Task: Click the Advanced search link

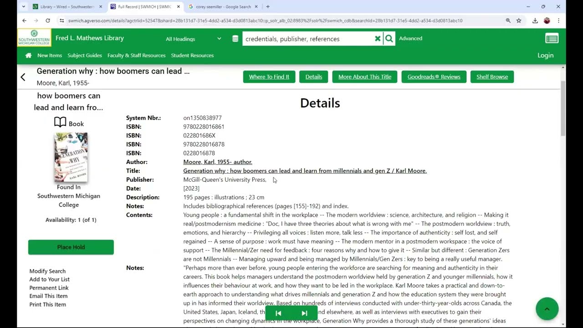Action: 410,39
